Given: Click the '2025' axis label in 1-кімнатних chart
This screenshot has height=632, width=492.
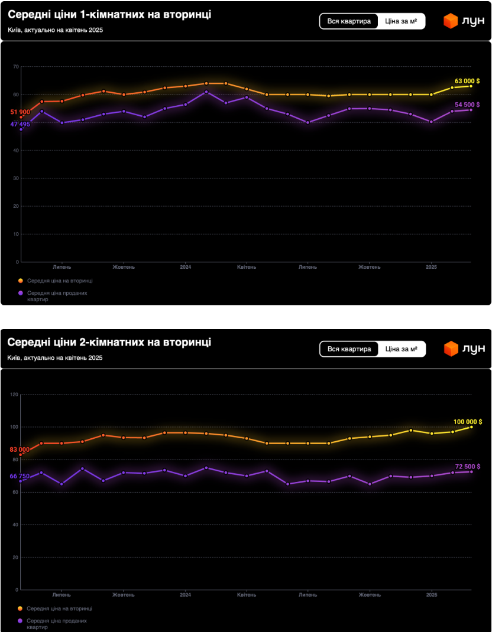Looking at the screenshot, I should pos(431,267).
